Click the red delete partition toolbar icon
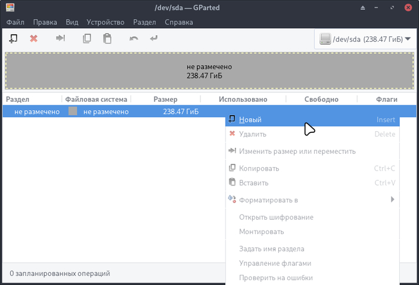 click(x=34, y=39)
